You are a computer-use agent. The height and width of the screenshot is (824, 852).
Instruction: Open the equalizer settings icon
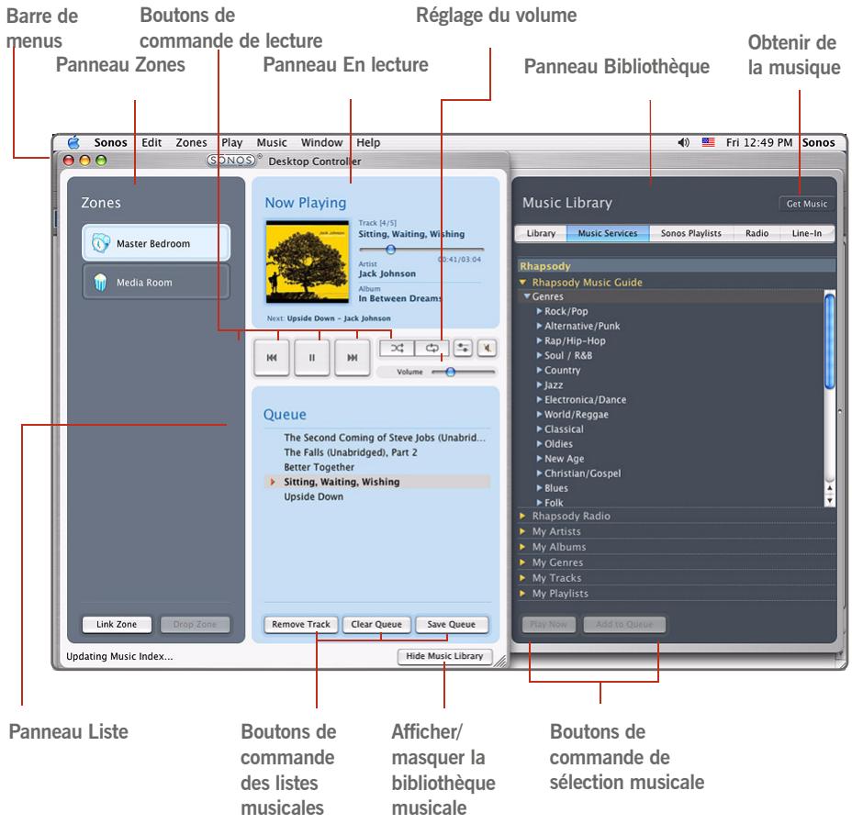coord(463,348)
